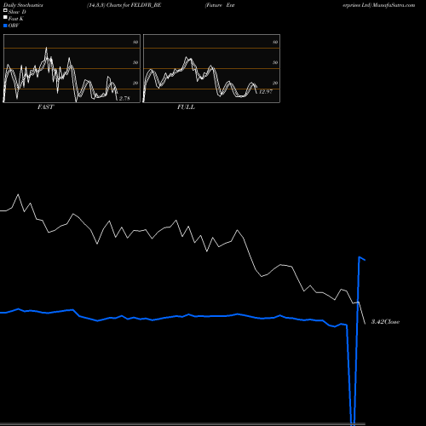Screen dimensions: 426x426
Task: Click the FAST label under the left chart
Action: point(45,107)
